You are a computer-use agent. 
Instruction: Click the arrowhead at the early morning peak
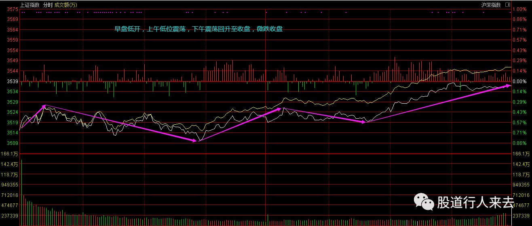(x=44, y=106)
